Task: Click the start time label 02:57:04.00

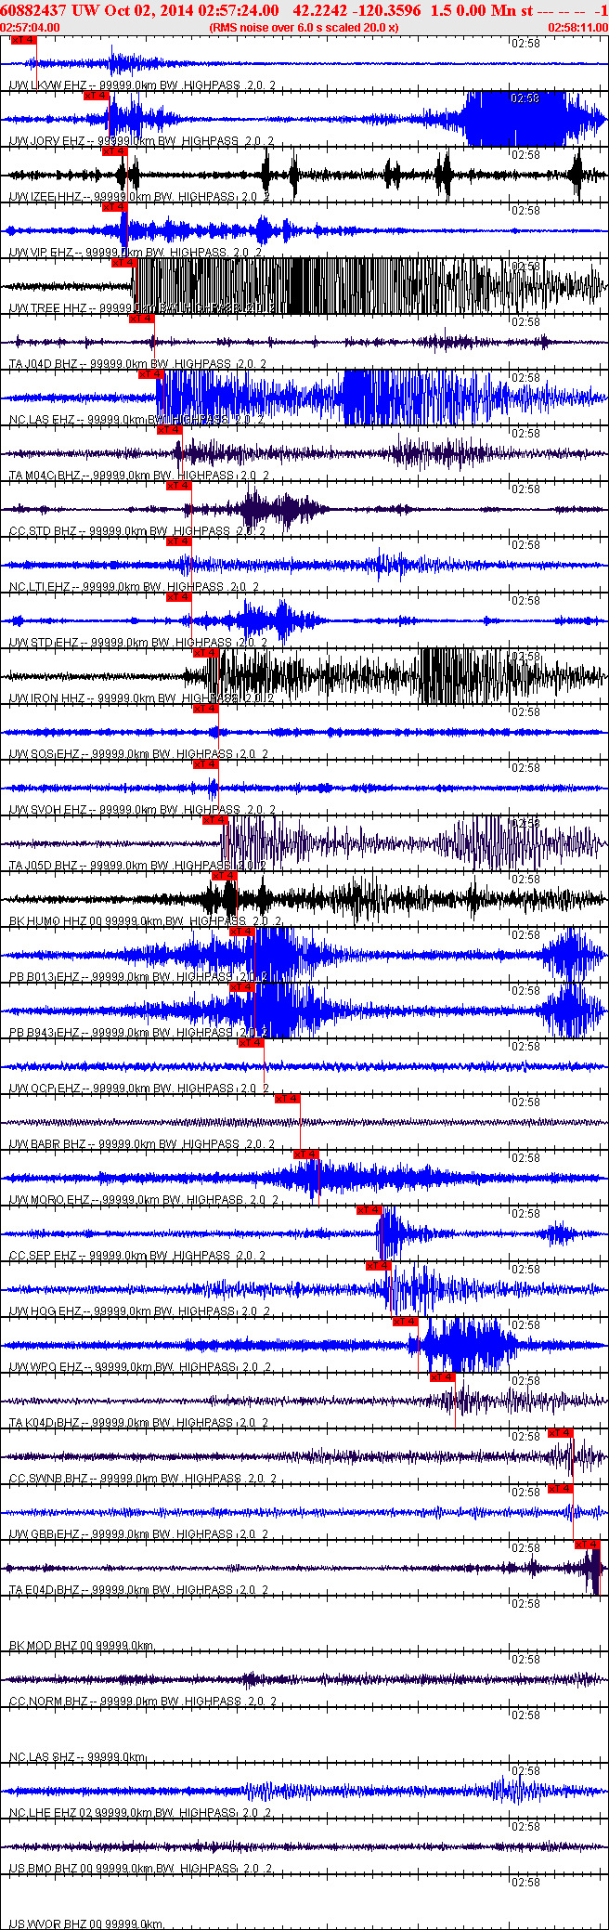Action: pyautogui.click(x=31, y=27)
